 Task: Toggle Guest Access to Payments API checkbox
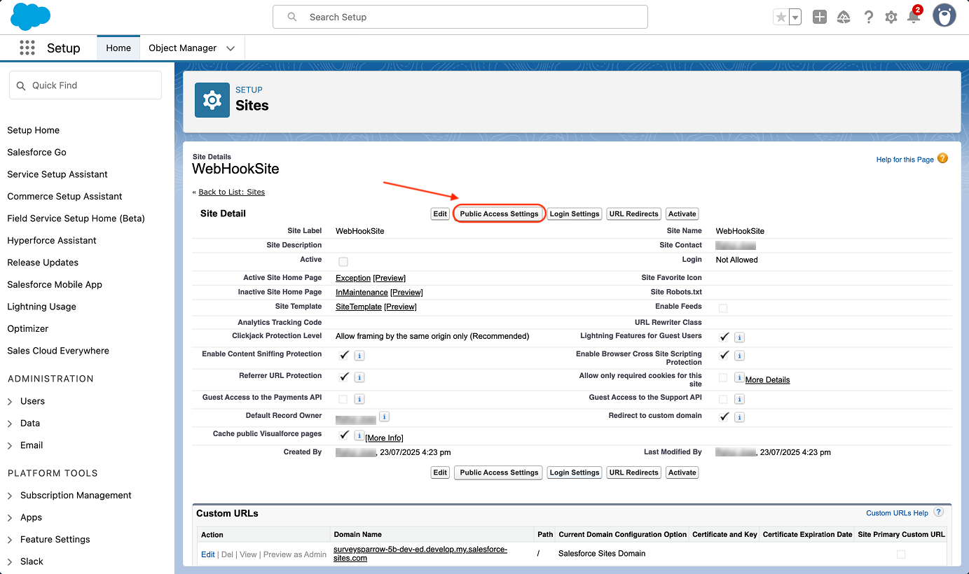343,399
